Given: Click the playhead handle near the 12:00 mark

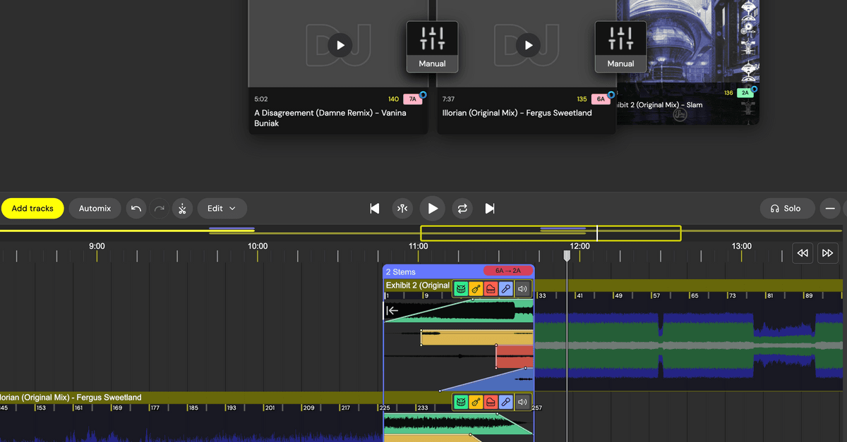Looking at the screenshot, I should tap(567, 257).
